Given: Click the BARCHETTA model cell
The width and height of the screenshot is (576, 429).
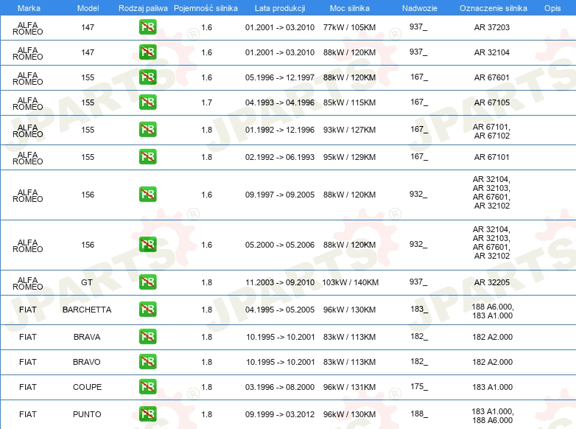Looking at the screenshot, I should tap(87, 310).
